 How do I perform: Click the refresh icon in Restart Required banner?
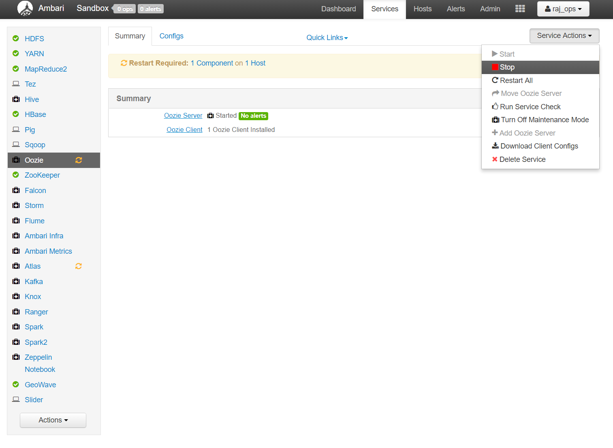point(124,63)
